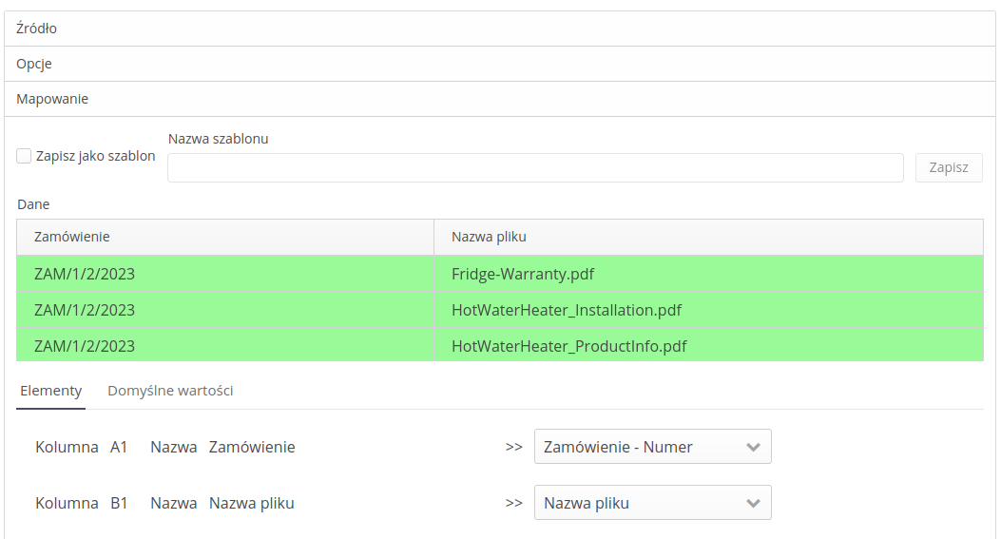This screenshot has width=1001, height=539.
Task: Switch to the Domyślne wartości tab
Action: coord(170,391)
